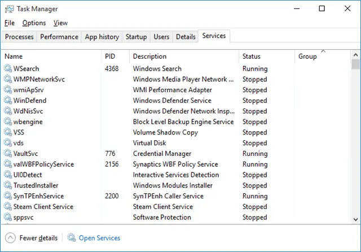Click the gear icon beside WMPNetworkSvc

(8, 79)
